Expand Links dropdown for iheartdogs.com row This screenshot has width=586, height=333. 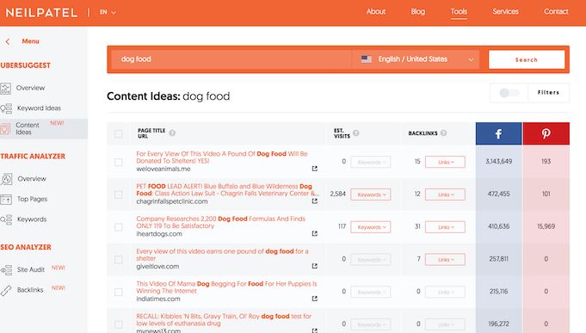pos(445,227)
